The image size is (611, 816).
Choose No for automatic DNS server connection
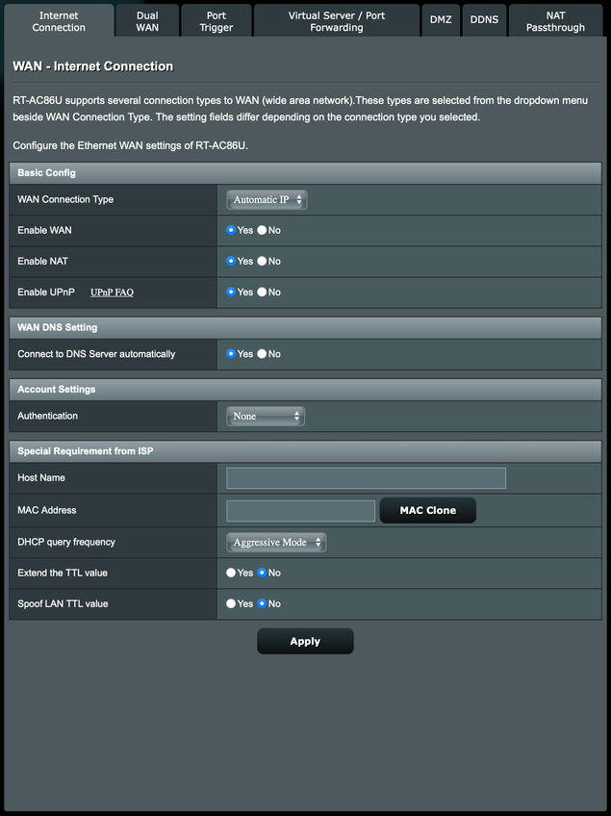(x=262, y=354)
